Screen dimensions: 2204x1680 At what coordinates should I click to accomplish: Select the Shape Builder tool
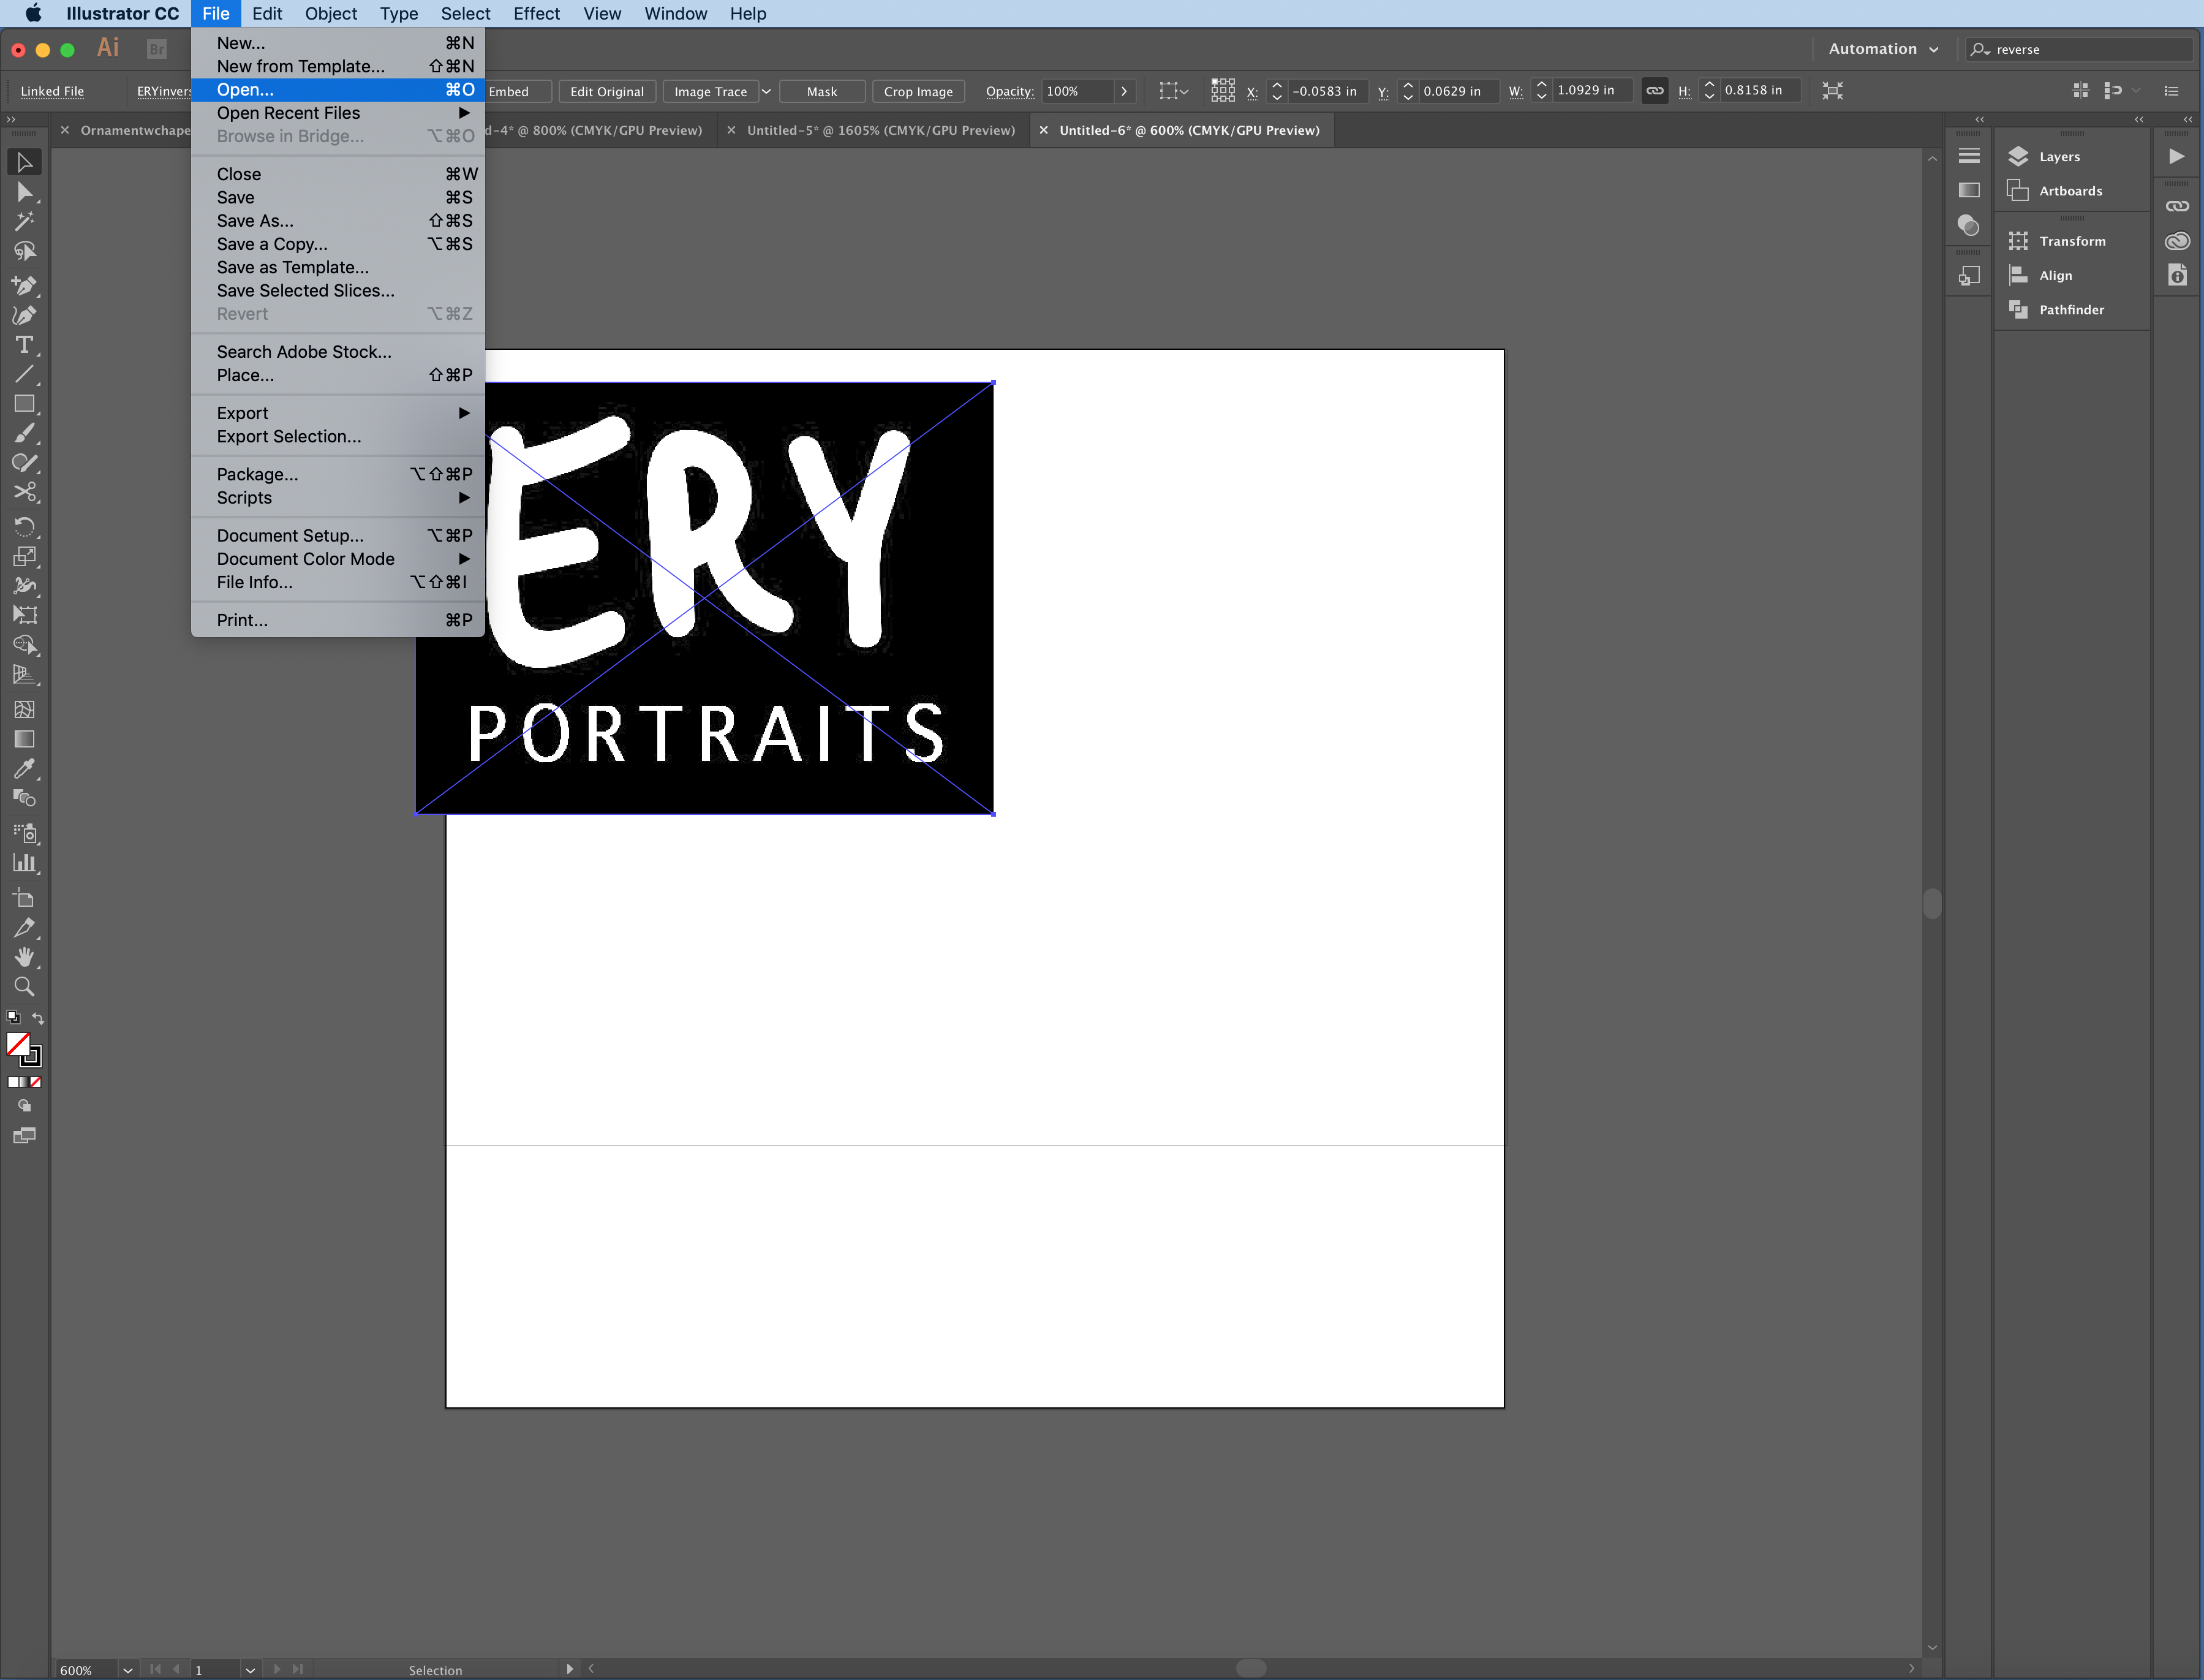pos(24,645)
